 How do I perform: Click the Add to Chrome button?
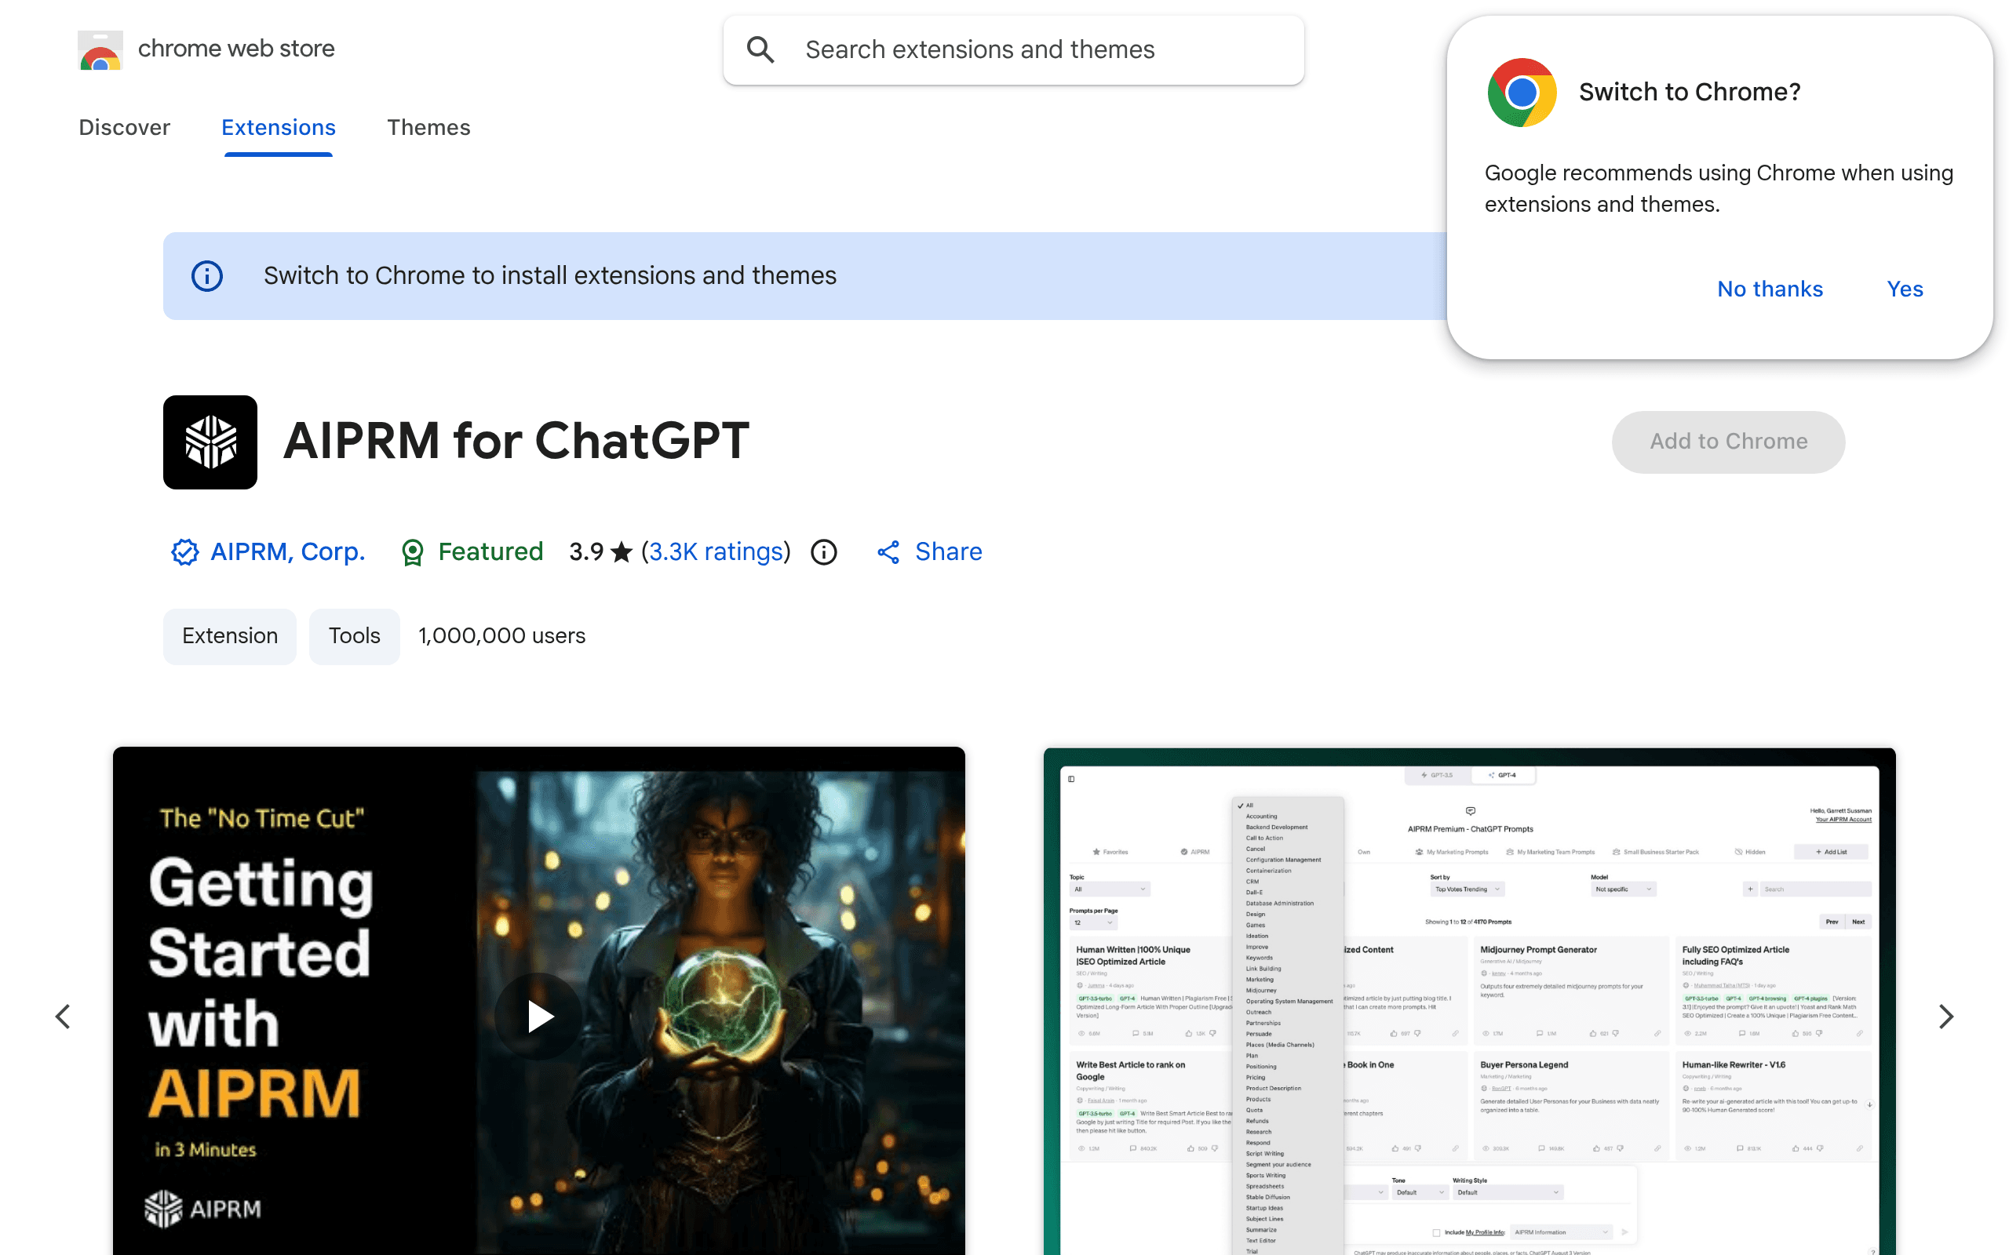(1728, 442)
